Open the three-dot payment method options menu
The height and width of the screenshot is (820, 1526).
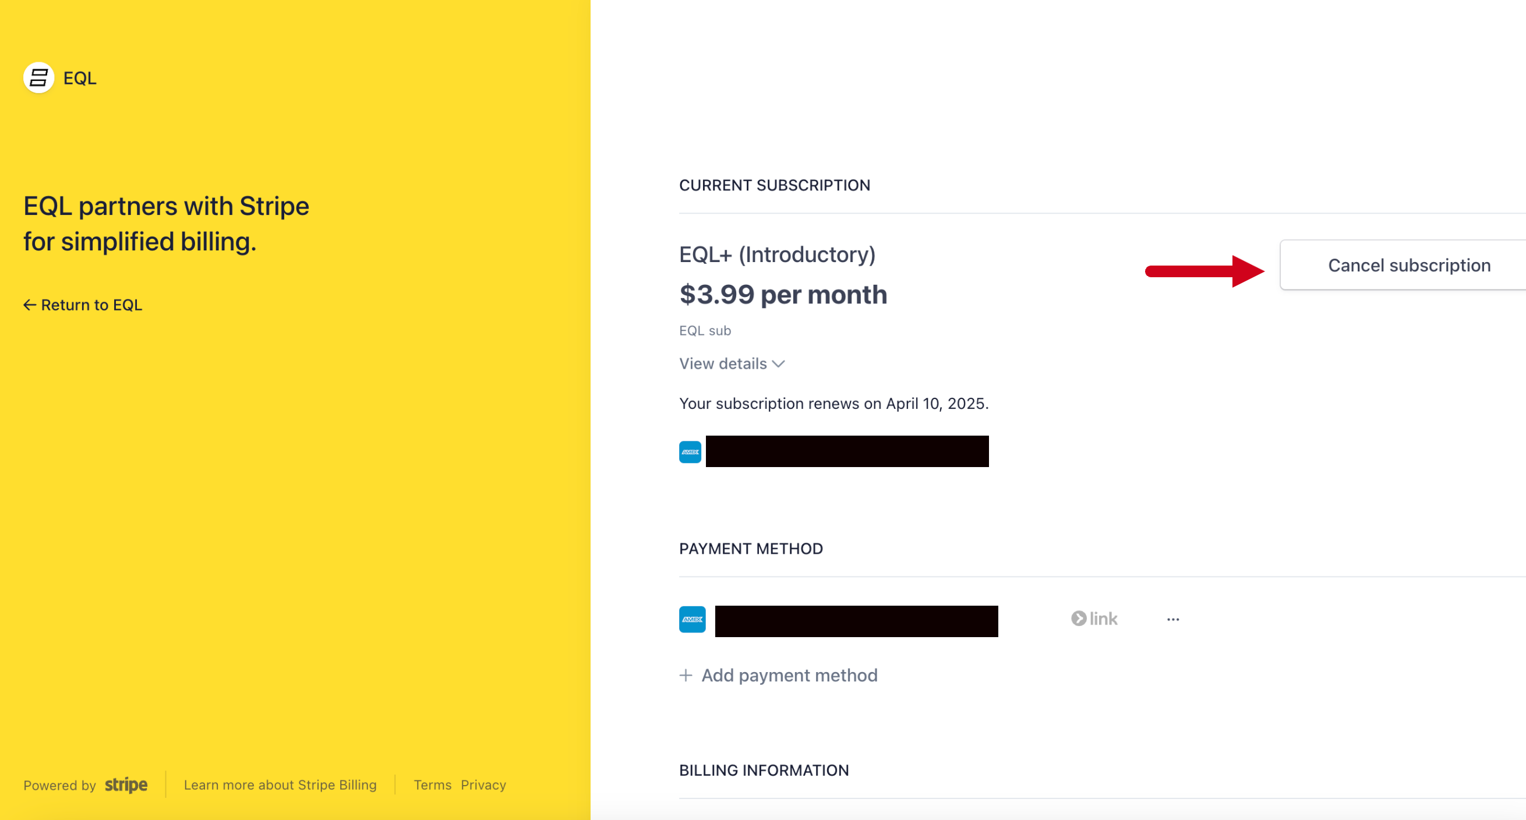(x=1173, y=619)
